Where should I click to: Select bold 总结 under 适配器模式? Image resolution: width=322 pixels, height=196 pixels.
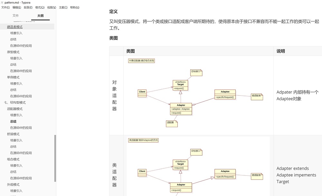point(13,121)
